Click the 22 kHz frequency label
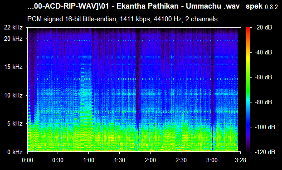Image resolution: width=282 pixels, height=170 pixels. 14,27
